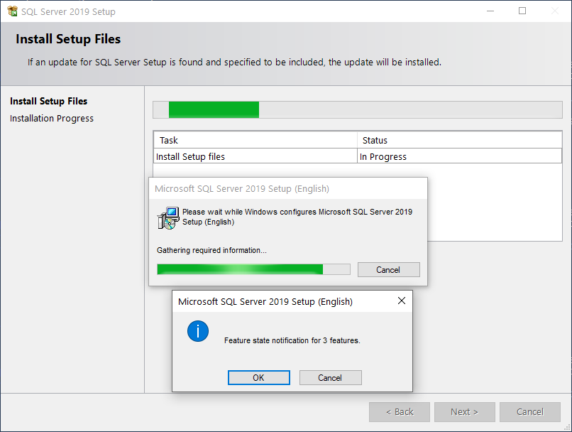Click the Gathering required information progress bar
Image resolution: width=572 pixels, height=432 pixels.
[x=253, y=269]
